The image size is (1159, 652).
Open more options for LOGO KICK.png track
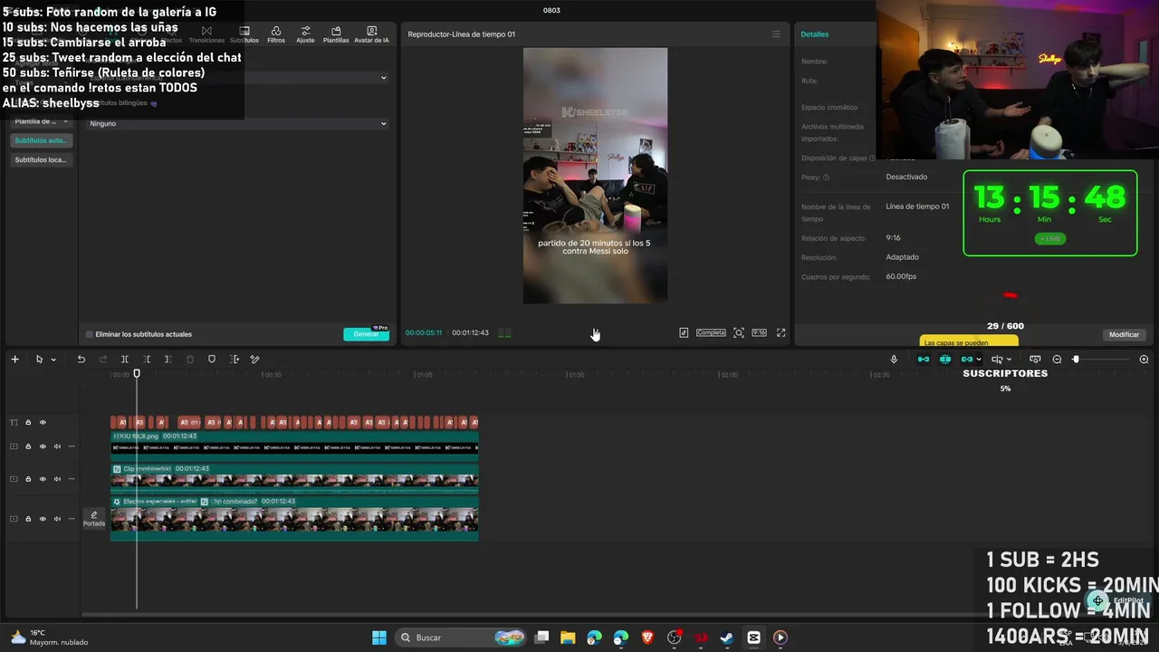(72, 446)
